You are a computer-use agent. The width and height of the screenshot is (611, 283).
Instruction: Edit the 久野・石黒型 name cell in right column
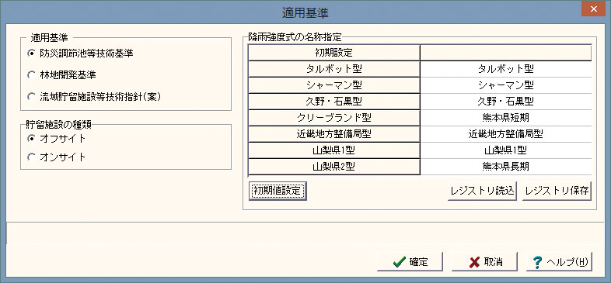(x=506, y=102)
